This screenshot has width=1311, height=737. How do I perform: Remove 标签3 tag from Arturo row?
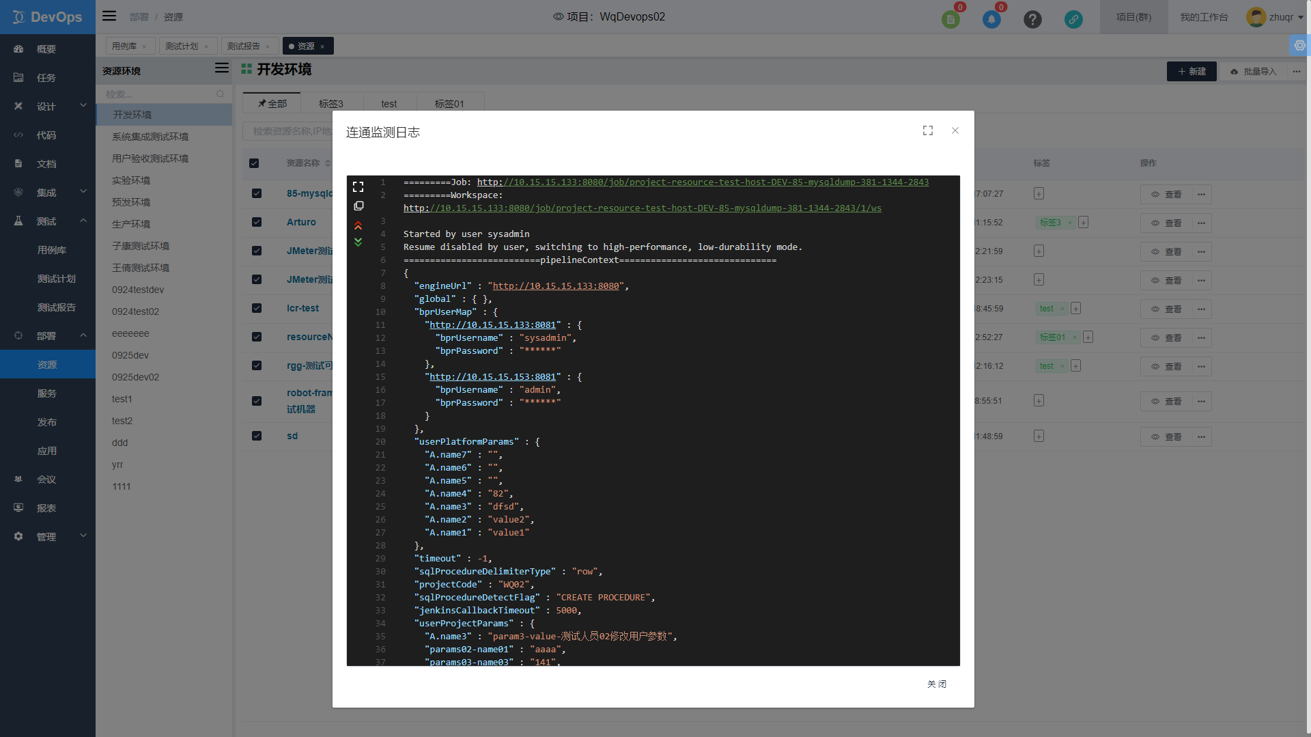tap(1070, 223)
